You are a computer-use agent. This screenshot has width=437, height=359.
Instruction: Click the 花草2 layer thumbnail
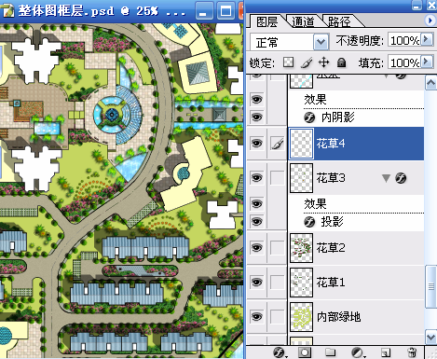pos(301,248)
